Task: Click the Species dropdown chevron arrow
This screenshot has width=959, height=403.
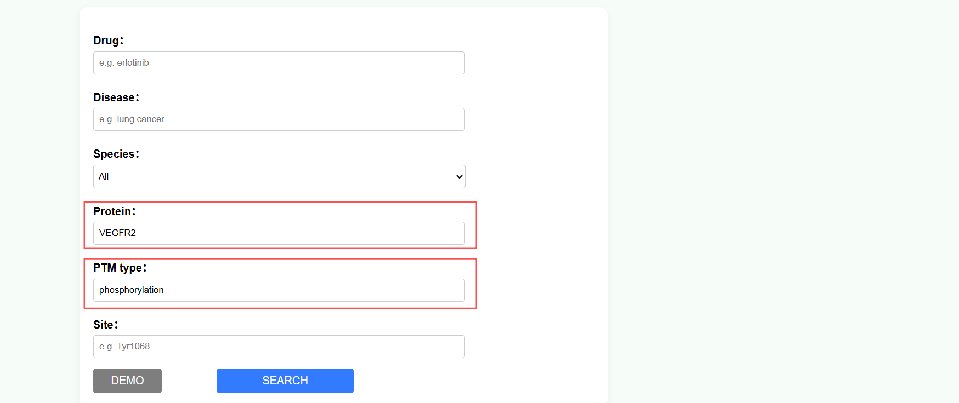Action: coord(459,176)
